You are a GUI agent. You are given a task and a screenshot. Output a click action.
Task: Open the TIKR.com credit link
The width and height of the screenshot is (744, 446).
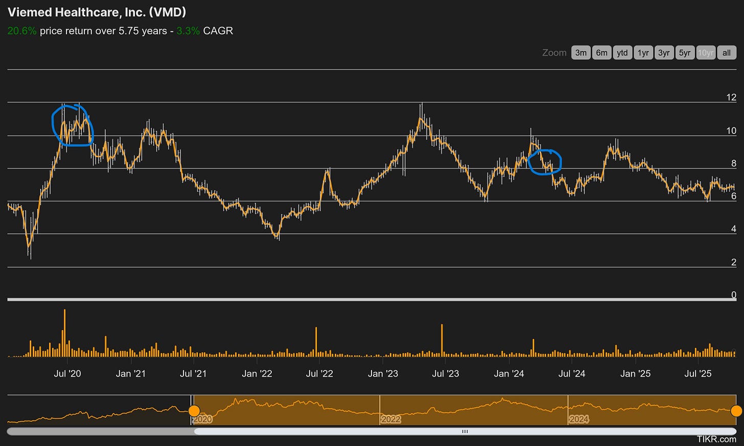[x=716, y=439]
